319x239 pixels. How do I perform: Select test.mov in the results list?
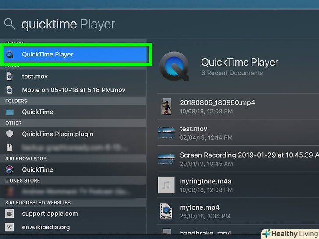point(73,77)
